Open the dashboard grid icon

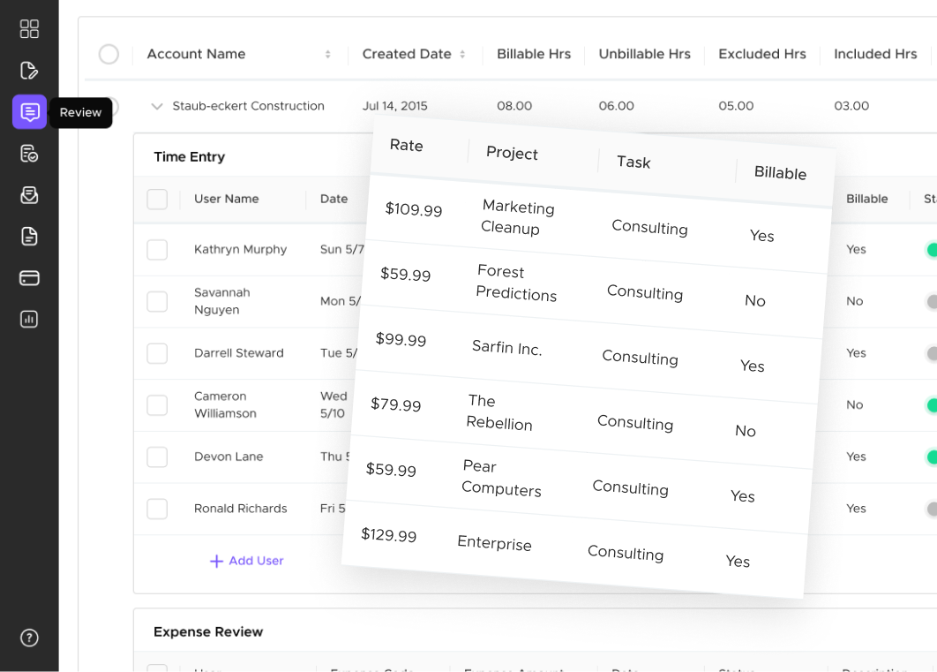tap(29, 28)
